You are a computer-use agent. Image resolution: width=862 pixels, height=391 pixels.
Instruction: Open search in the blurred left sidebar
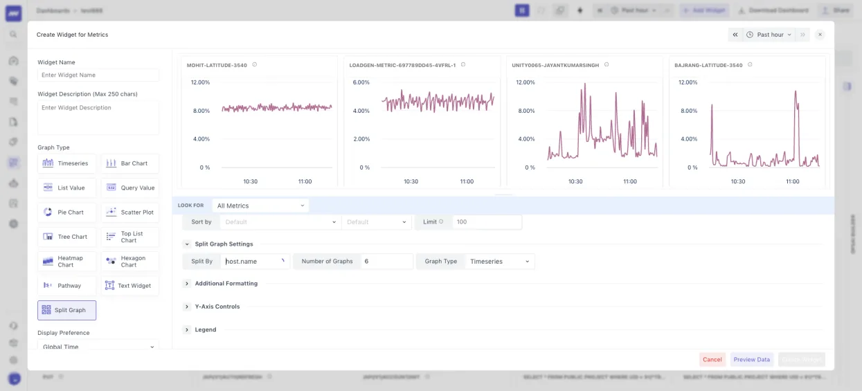click(13, 34)
